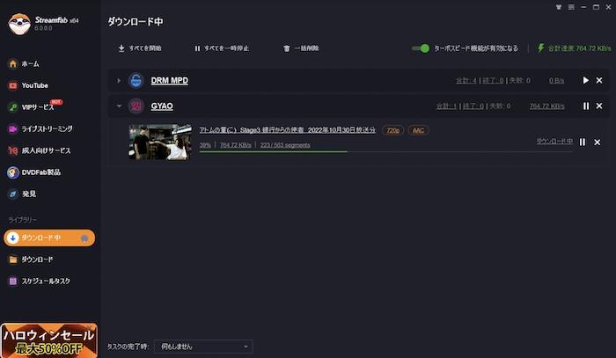Toggle the ターボスピード switch
The image size is (616, 358).
point(421,48)
